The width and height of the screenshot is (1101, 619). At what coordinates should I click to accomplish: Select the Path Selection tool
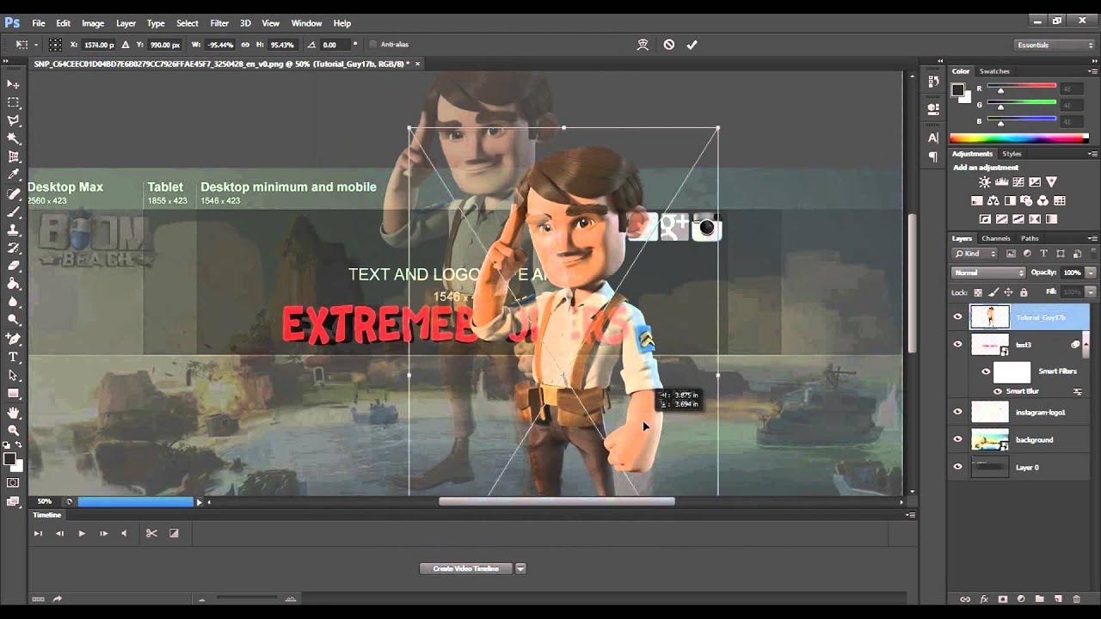pos(13,375)
